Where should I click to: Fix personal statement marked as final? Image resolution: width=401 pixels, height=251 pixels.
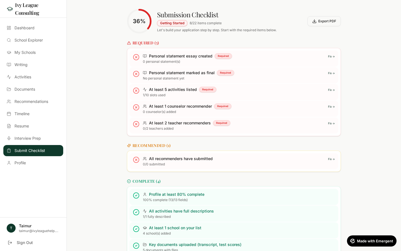pos(331,73)
